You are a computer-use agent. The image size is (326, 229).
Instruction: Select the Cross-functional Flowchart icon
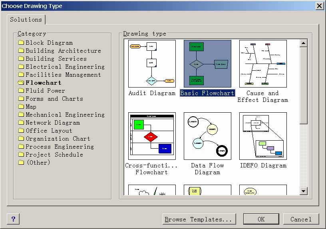point(152,136)
